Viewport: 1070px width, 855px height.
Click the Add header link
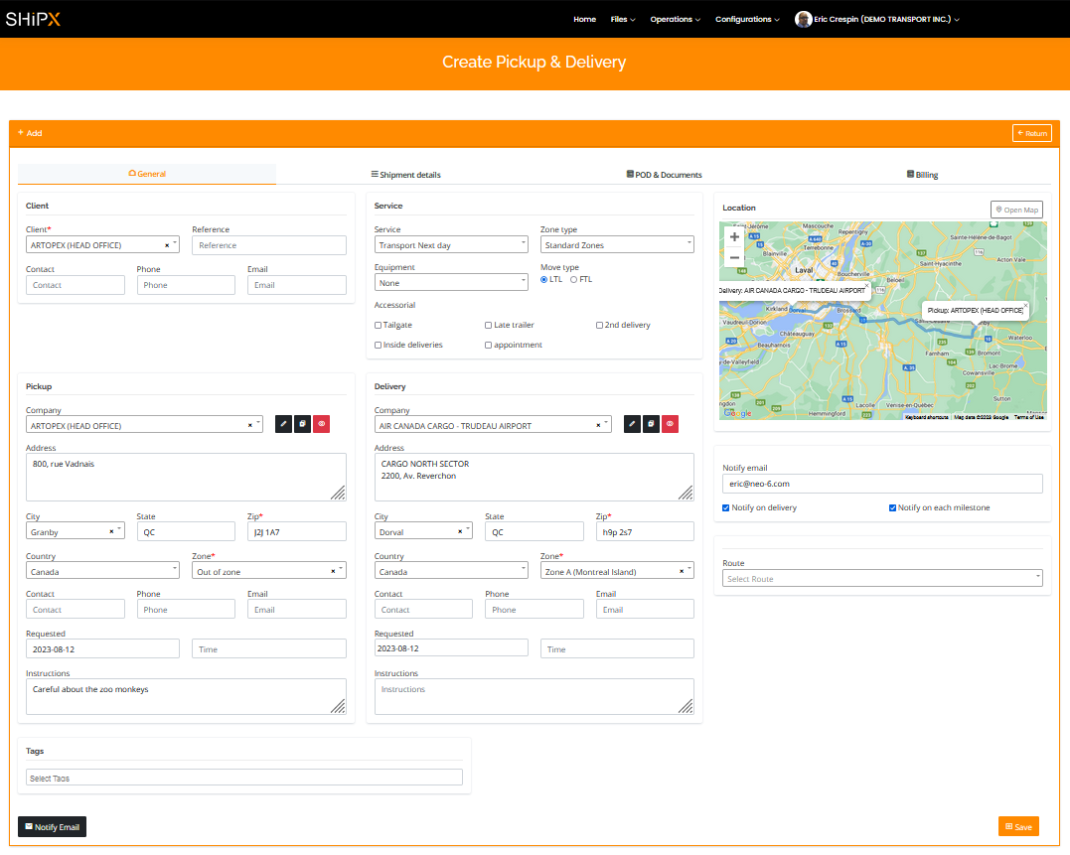pyautogui.click(x=30, y=133)
